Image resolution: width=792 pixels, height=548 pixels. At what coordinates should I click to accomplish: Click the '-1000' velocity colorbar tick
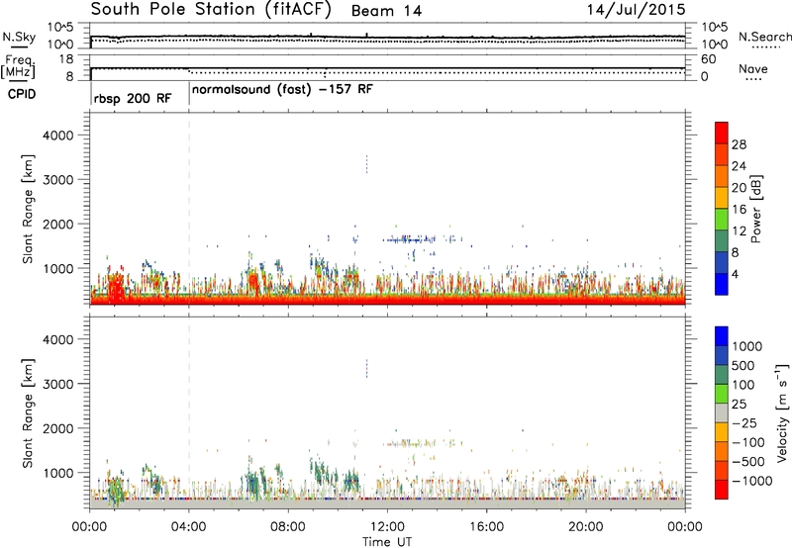[751, 481]
